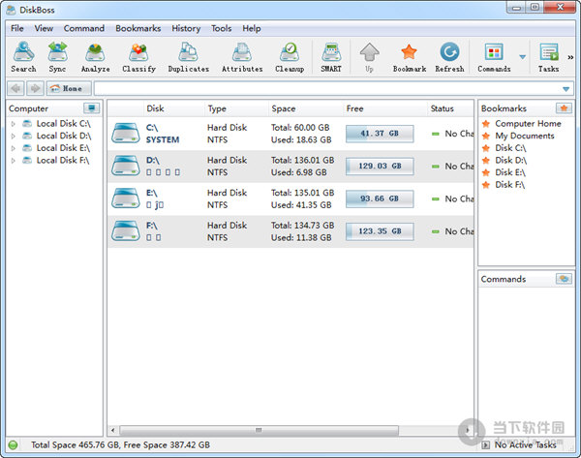Select the SYSTEM volume label text
Screen dimensions: 581x458
coord(163,140)
